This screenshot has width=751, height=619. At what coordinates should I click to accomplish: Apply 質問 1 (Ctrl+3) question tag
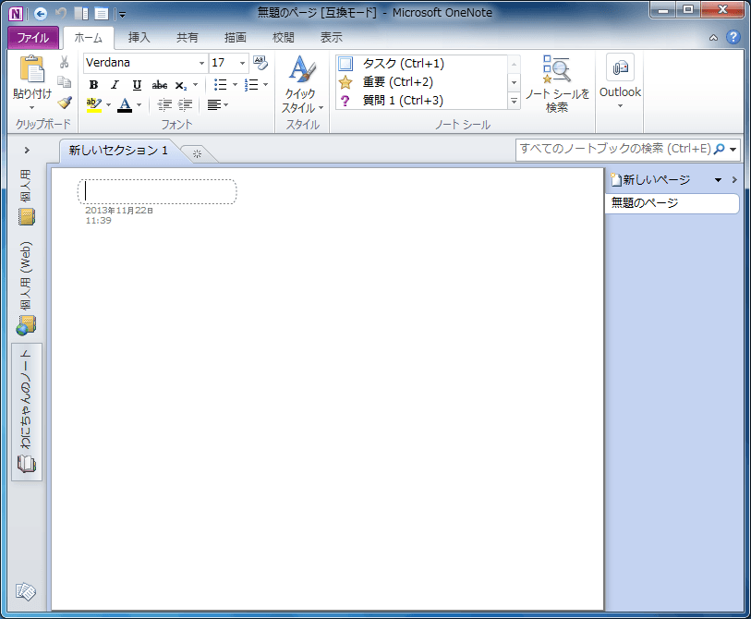pyautogui.click(x=421, y=101)
